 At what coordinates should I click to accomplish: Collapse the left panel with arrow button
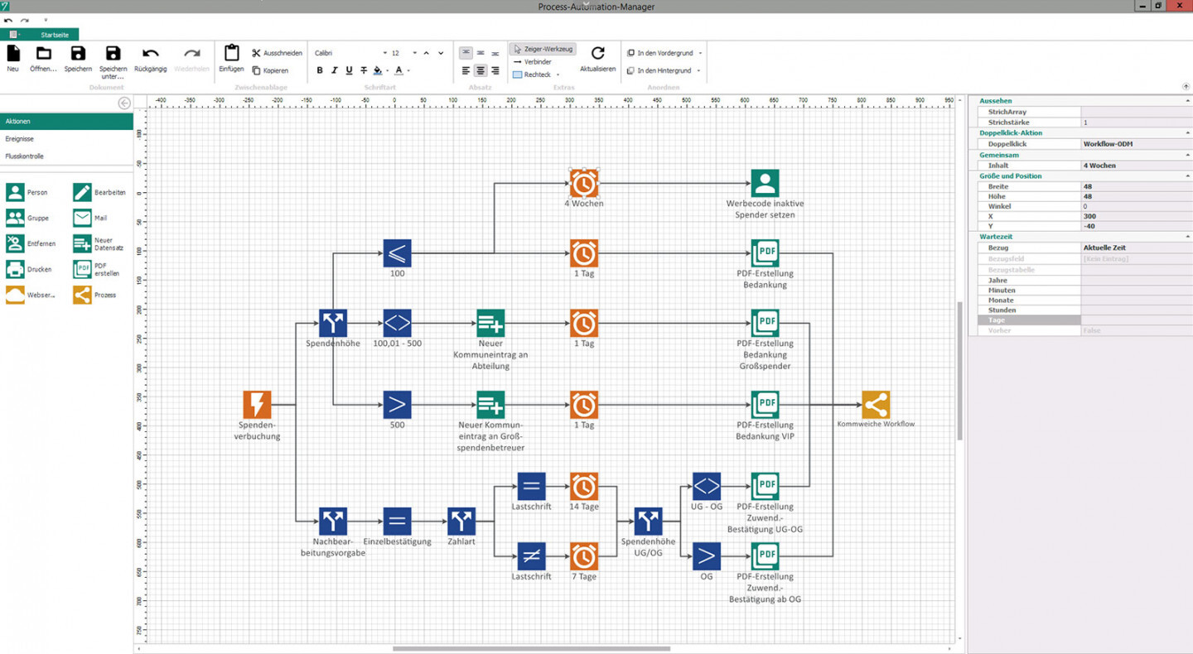click(124, 103)
